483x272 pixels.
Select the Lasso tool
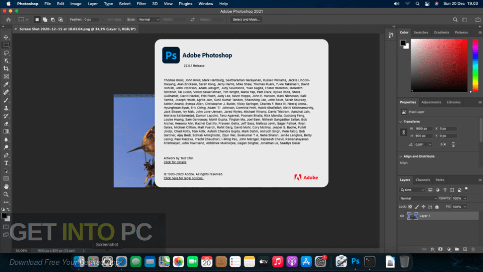pyautogui.click(x=6, y=53)
